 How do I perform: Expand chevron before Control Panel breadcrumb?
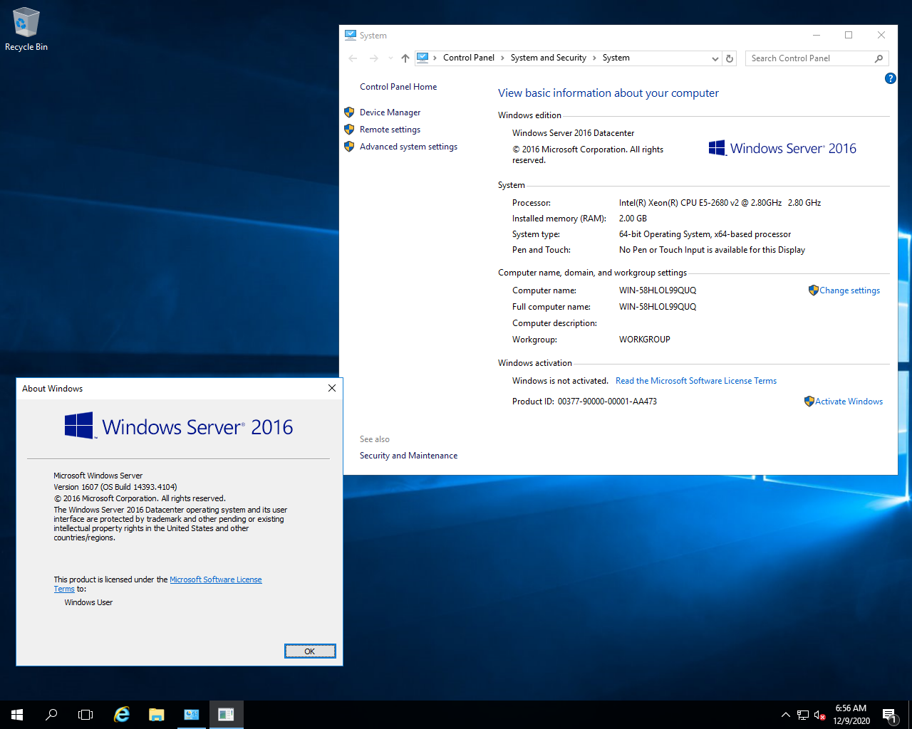click(435, 58)
